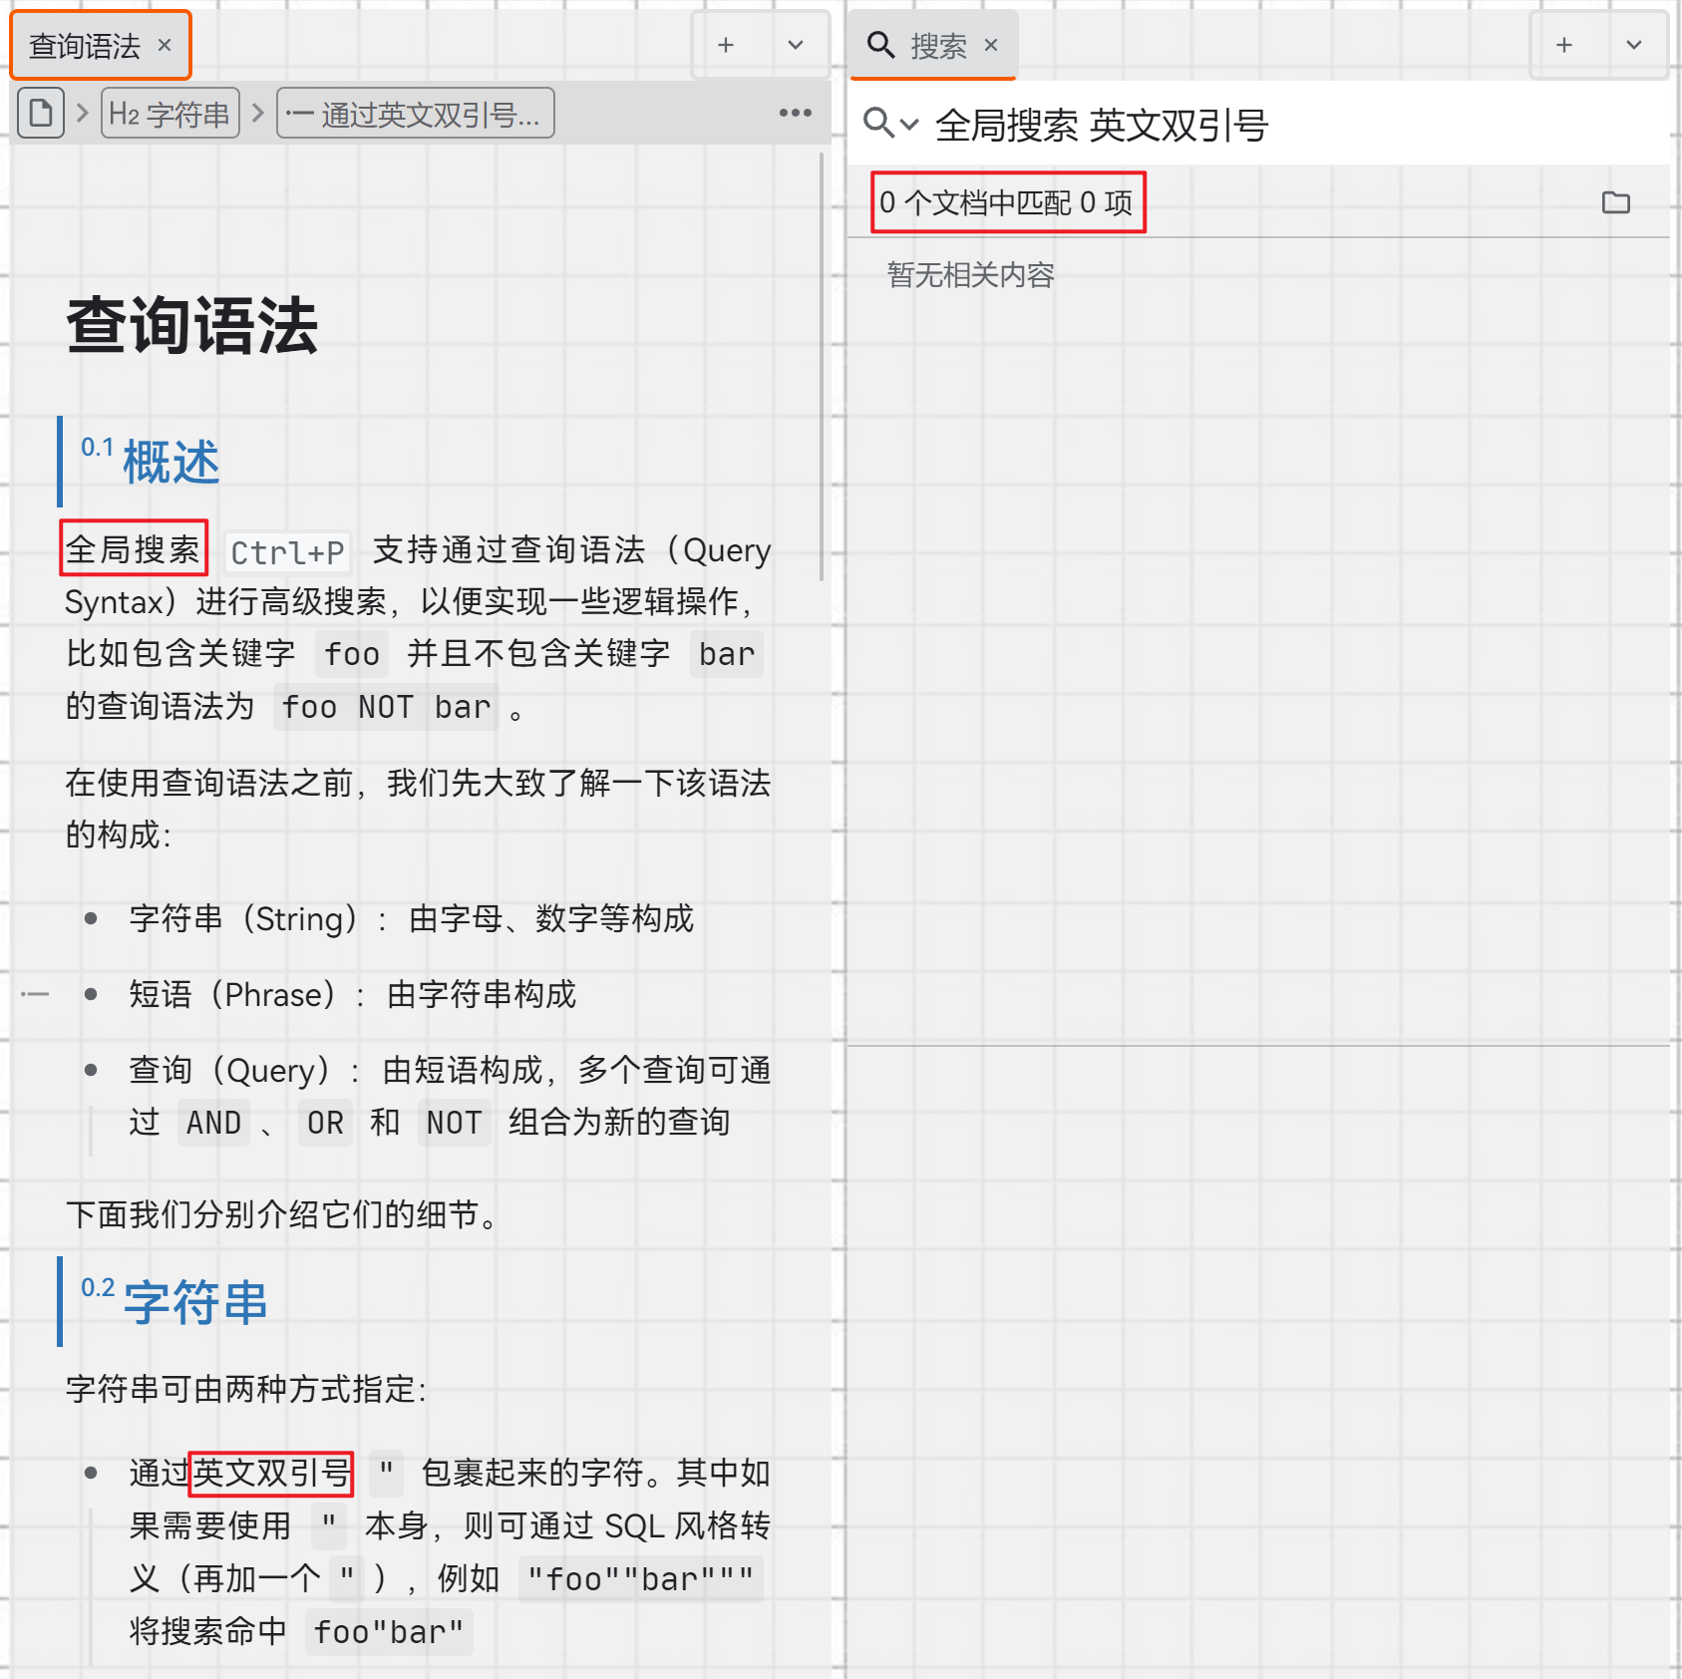Add new tab in right panel
The image size is (1682, 1679).
(1564, 45)
